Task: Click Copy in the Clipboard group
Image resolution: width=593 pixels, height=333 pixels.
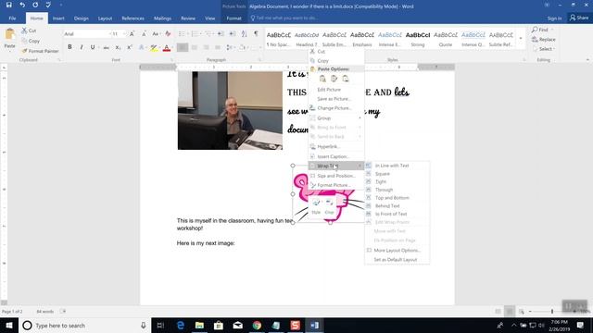Action: point(31,41)
